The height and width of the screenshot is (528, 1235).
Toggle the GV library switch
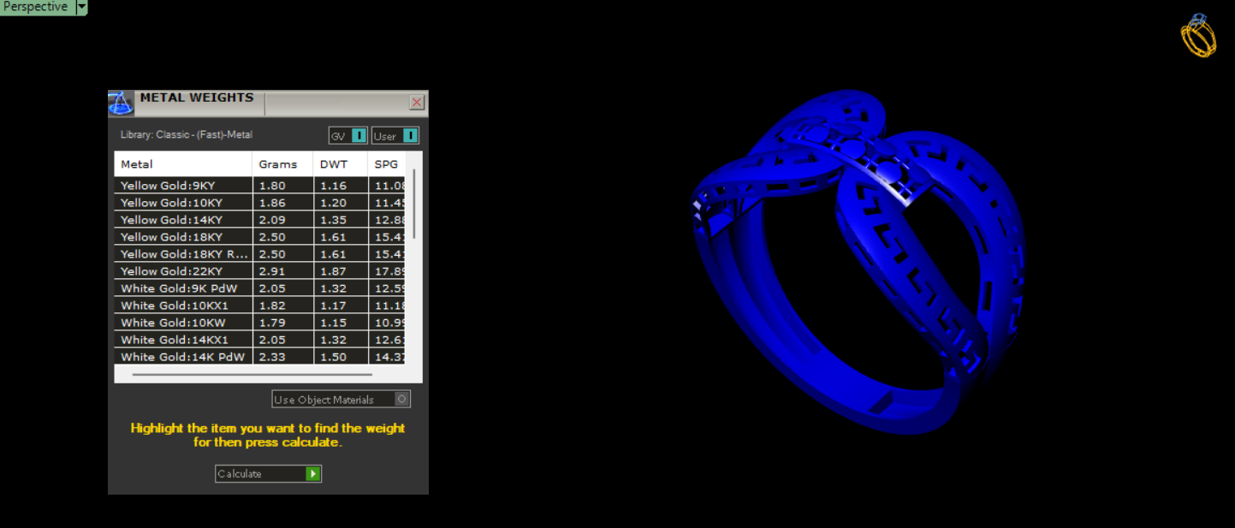[359, 136]
